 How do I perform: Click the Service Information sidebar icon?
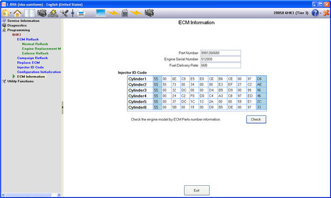click(4, 21)
